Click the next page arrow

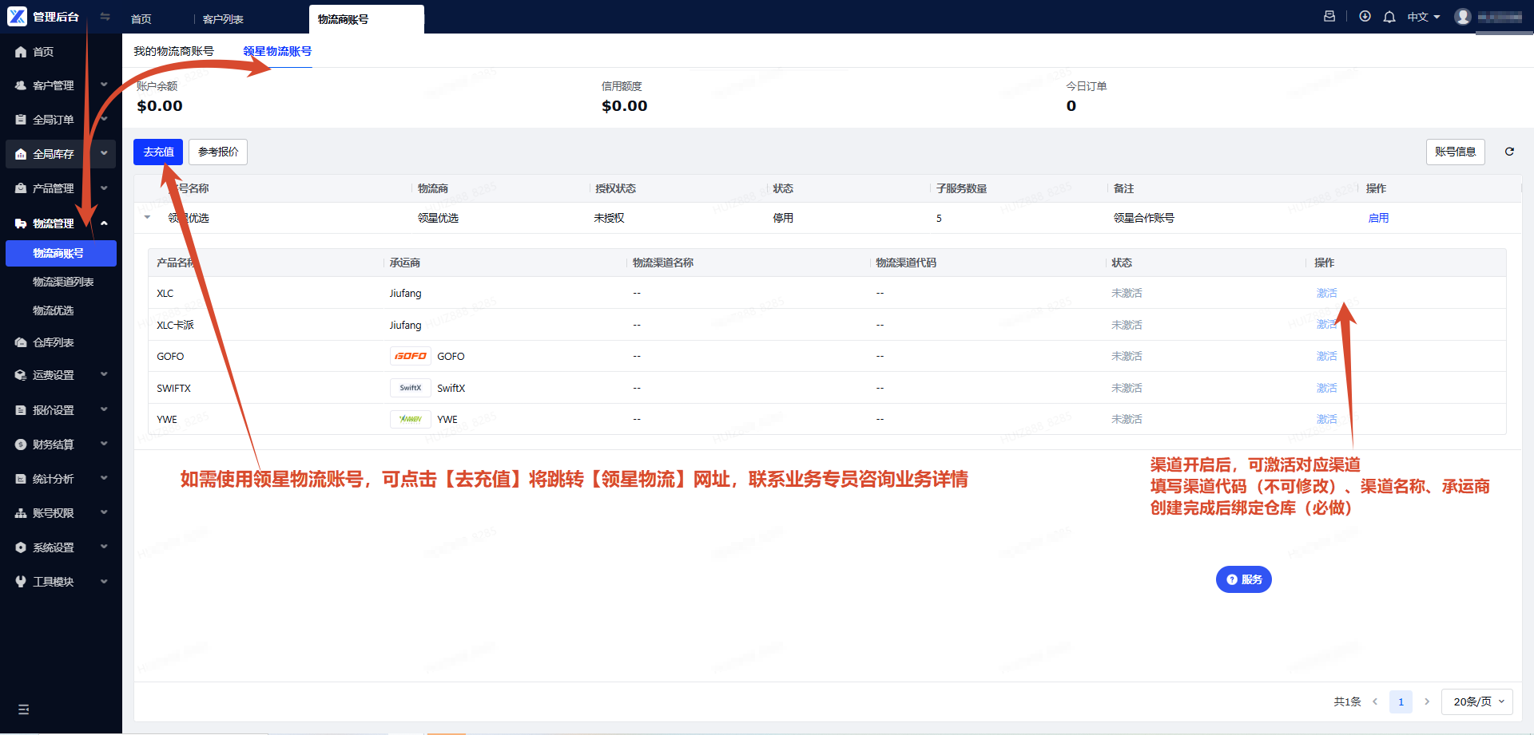1427,701
